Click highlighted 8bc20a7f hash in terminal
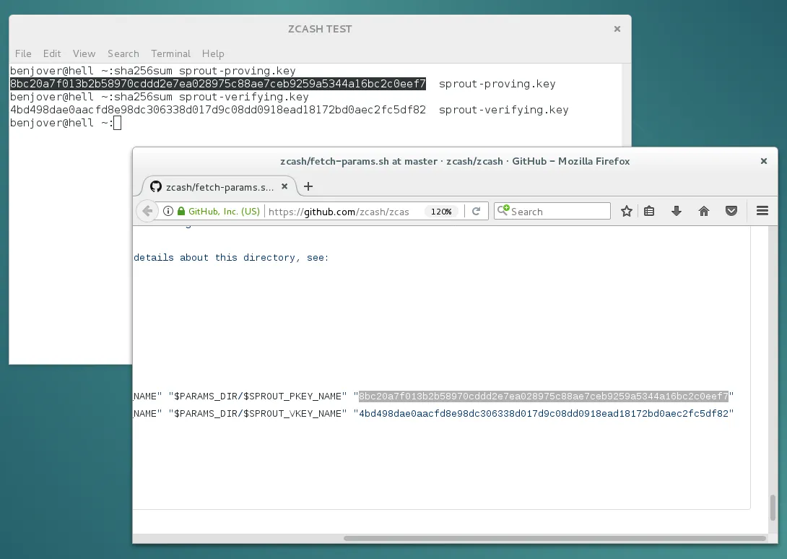The image size is (787, 559). [218, 84]
